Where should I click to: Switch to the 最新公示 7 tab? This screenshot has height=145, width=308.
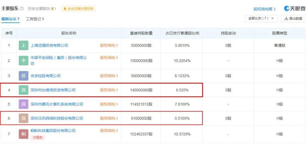[11, 19]
